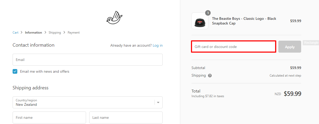This screenshot has width=319, height=124.
Task: Click the chevron after Cart breadcrumb
Action: [x=22, y=33]
